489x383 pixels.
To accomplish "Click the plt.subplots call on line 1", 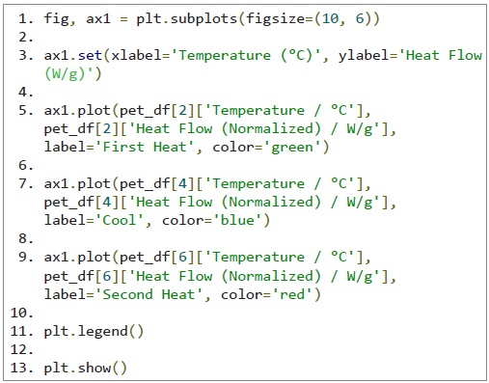I will tap(187, 18).
